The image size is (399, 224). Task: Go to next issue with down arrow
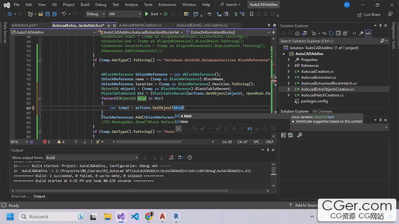coord(85,142)
